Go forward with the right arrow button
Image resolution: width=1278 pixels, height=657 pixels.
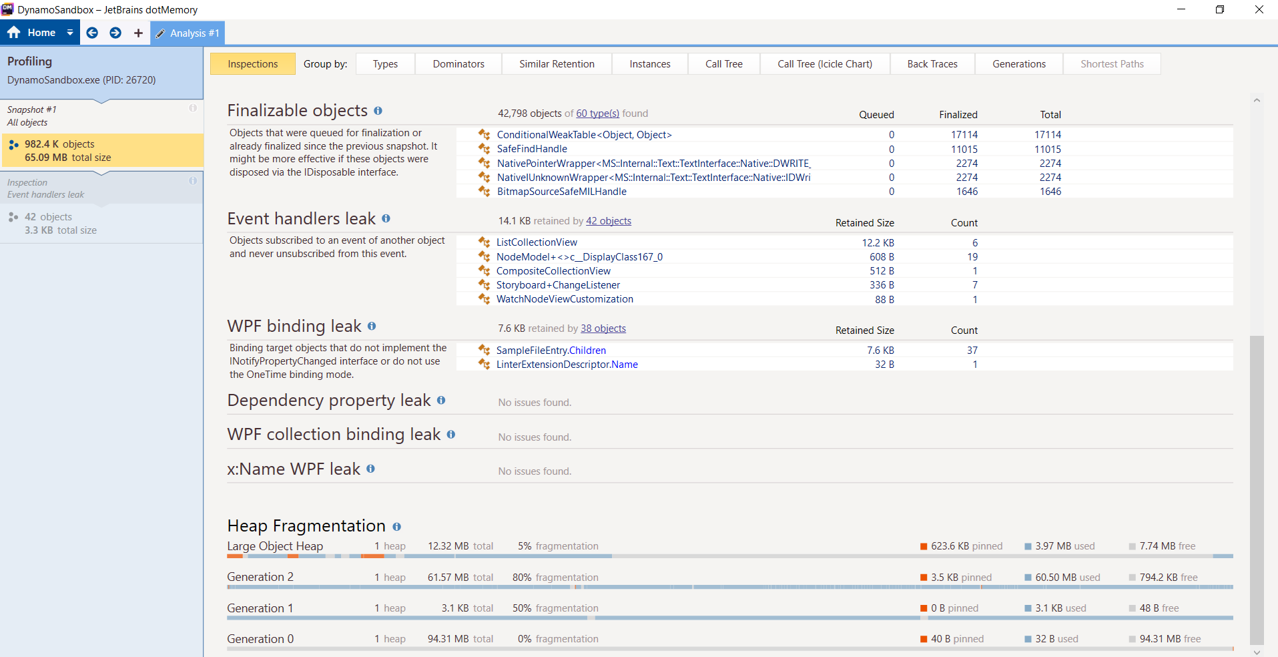coord(115,33)
